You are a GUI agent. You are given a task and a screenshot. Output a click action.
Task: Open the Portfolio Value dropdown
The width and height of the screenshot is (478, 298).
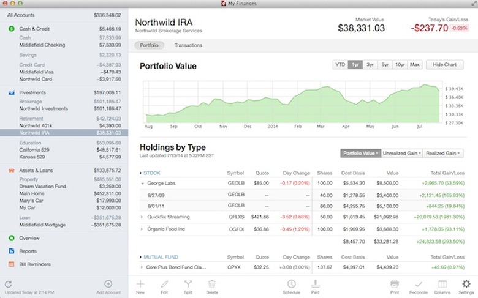coord(360,153)
